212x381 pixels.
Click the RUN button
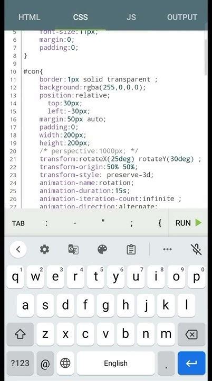click(x=188, y=223)
